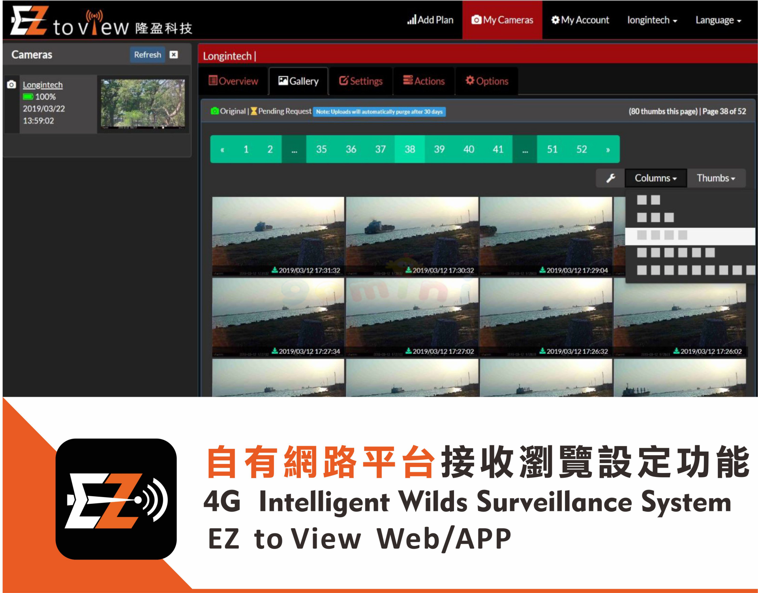Choose the six-column layout option
This screenshot has height=593, width=758.
690,253
